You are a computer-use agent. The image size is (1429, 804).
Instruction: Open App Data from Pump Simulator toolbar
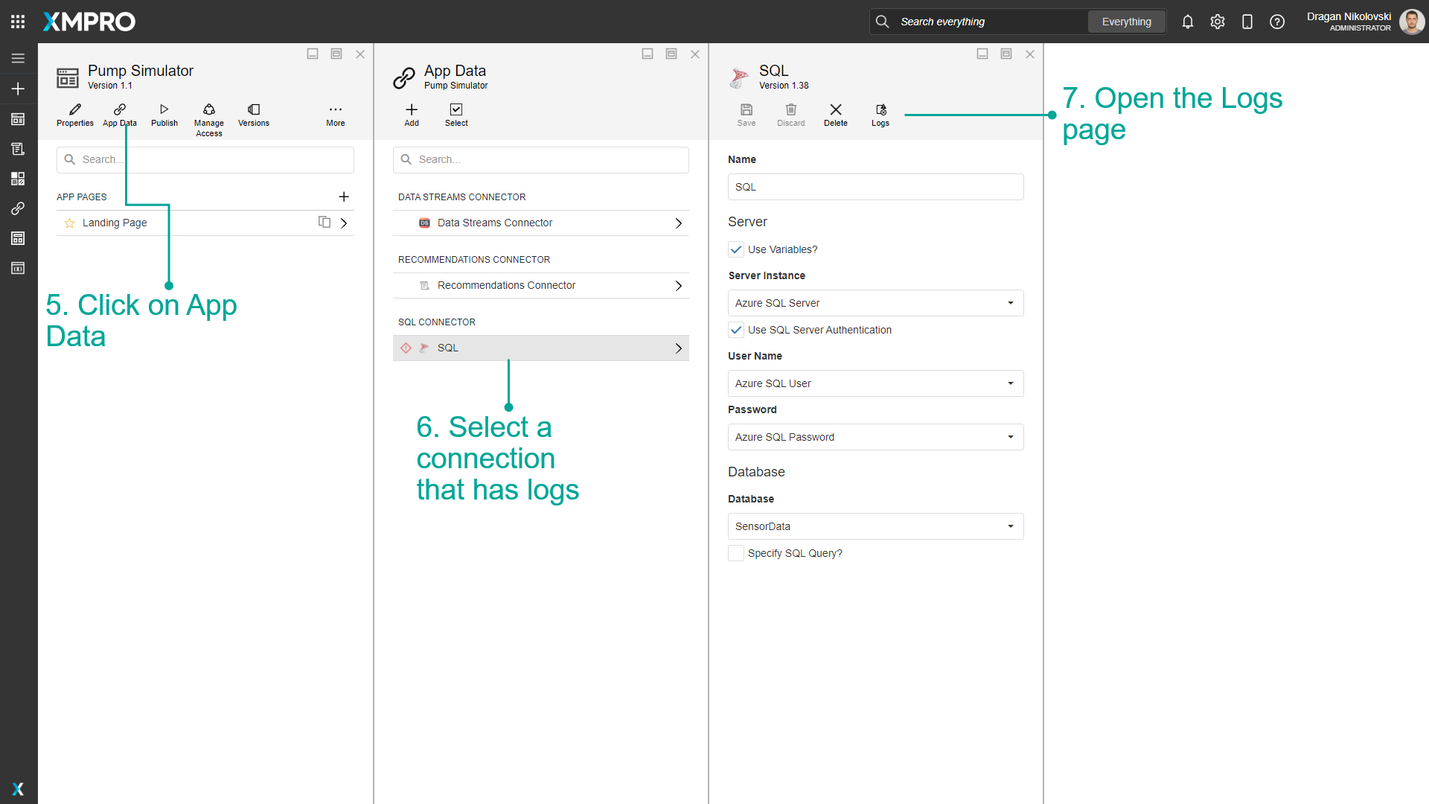[119, 114]
